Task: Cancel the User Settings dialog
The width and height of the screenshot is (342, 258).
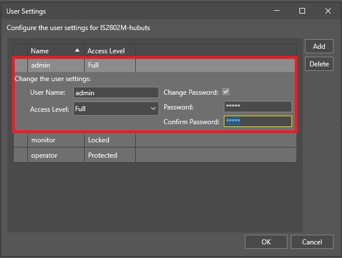Action: [x=312, y=242]
